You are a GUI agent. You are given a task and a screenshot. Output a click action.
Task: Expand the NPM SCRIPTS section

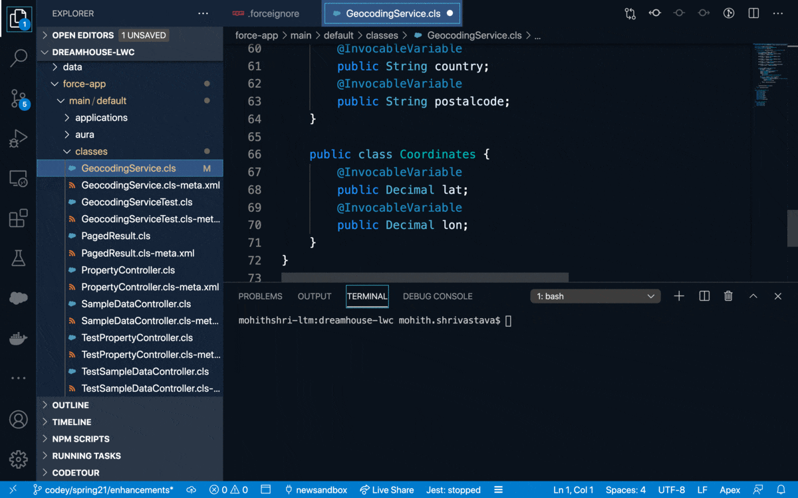pos(130,439)
